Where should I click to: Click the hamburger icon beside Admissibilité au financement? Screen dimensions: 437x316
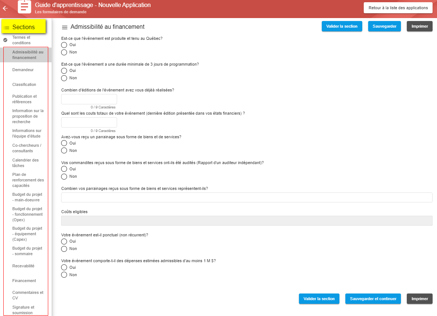point(65,27)
